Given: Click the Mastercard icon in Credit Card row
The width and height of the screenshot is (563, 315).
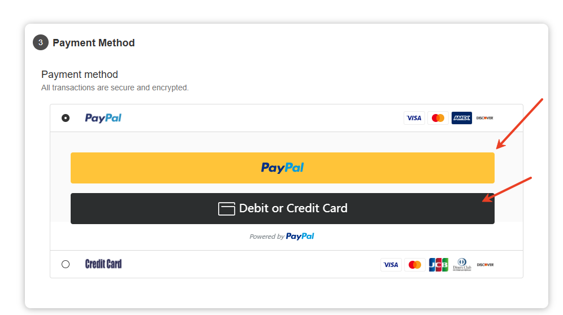Looking at the screenshot, I should 414,264.
